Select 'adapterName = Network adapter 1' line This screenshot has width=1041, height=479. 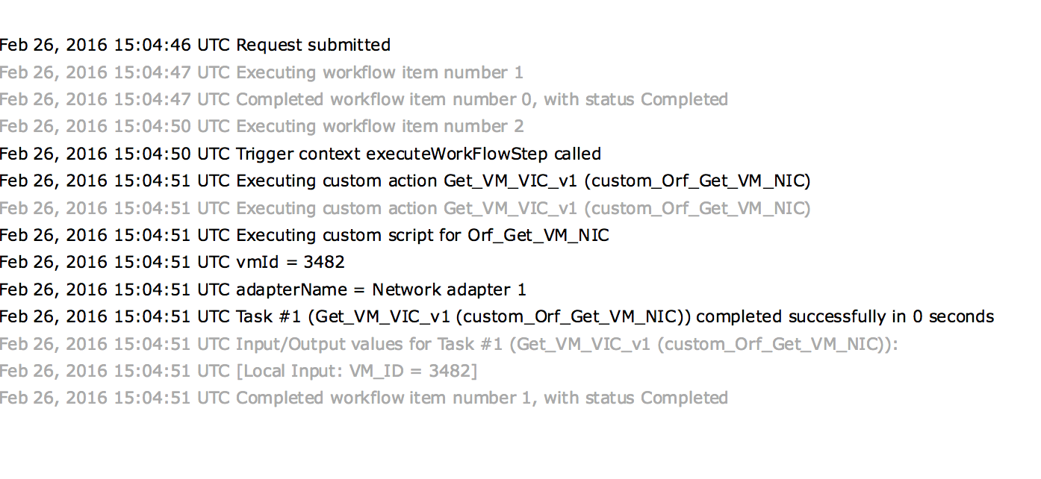pos(263,289)
